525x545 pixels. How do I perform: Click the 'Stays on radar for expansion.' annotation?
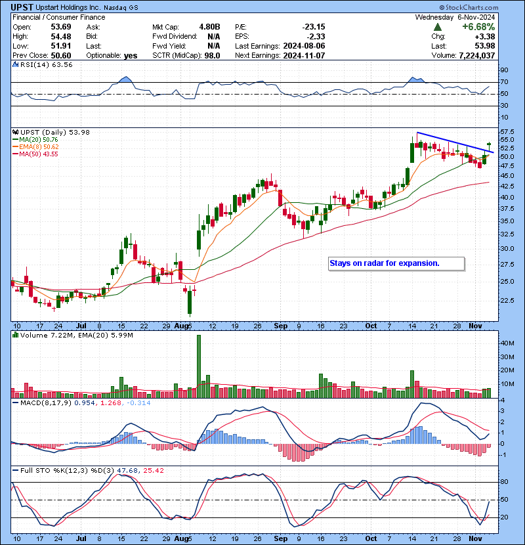[x=385, y=263]
